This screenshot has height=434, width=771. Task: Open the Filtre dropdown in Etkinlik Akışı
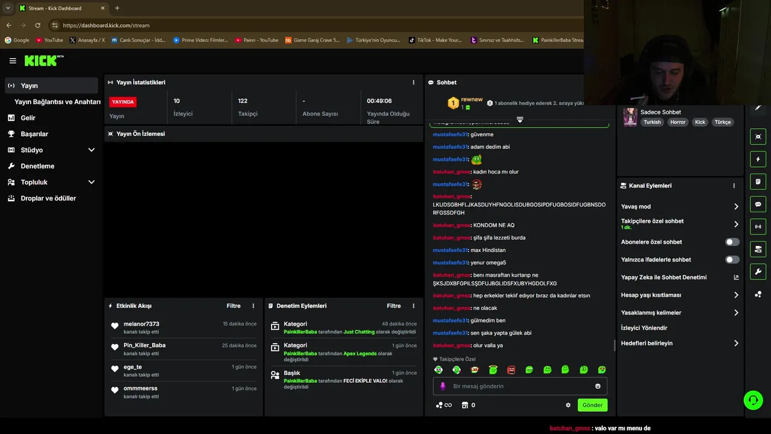coord(234,306)
